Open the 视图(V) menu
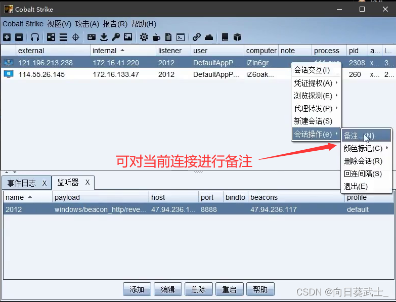396x302 pixels. [59, 24]
